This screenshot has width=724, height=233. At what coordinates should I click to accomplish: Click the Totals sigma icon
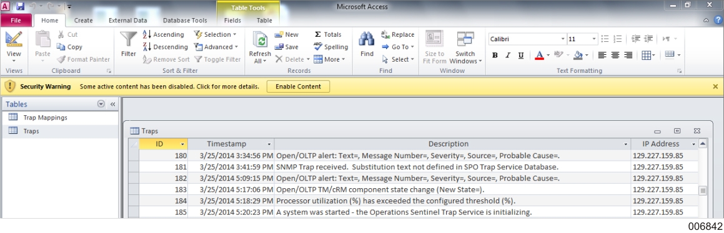click(x=318, y=34)
